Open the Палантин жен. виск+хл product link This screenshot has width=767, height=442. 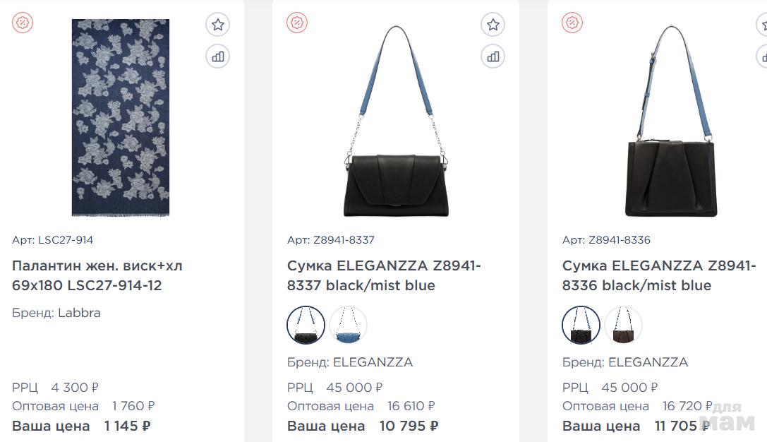click(x=97, y=275)
